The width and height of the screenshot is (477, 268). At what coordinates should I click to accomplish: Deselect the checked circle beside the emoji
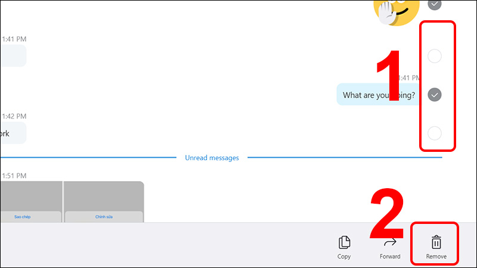[435, 4]
